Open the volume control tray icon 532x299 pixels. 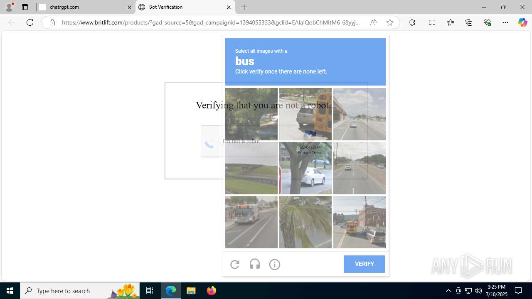(x=478, y=291)
